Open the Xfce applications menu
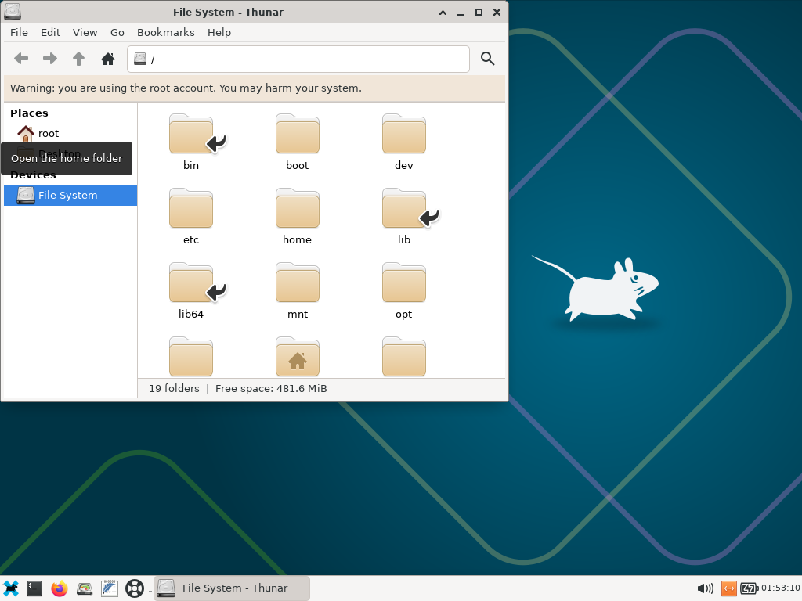Viewport: 802px width, 601px height. tap(11, 588)
